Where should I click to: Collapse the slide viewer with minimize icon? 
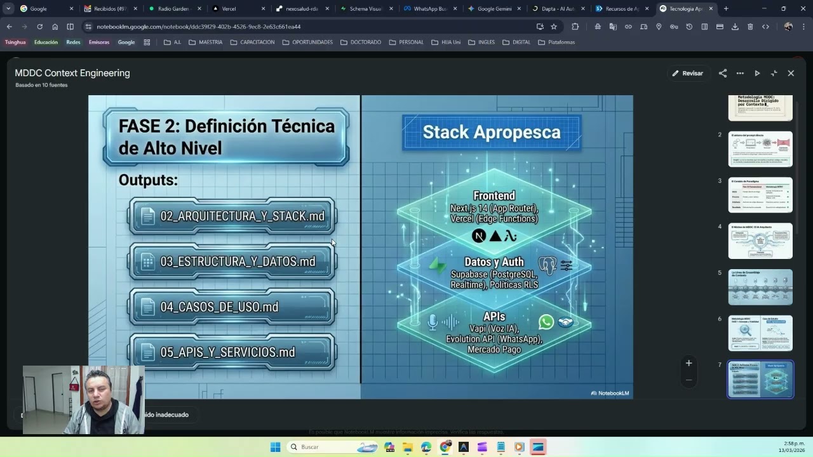[774, 73]
